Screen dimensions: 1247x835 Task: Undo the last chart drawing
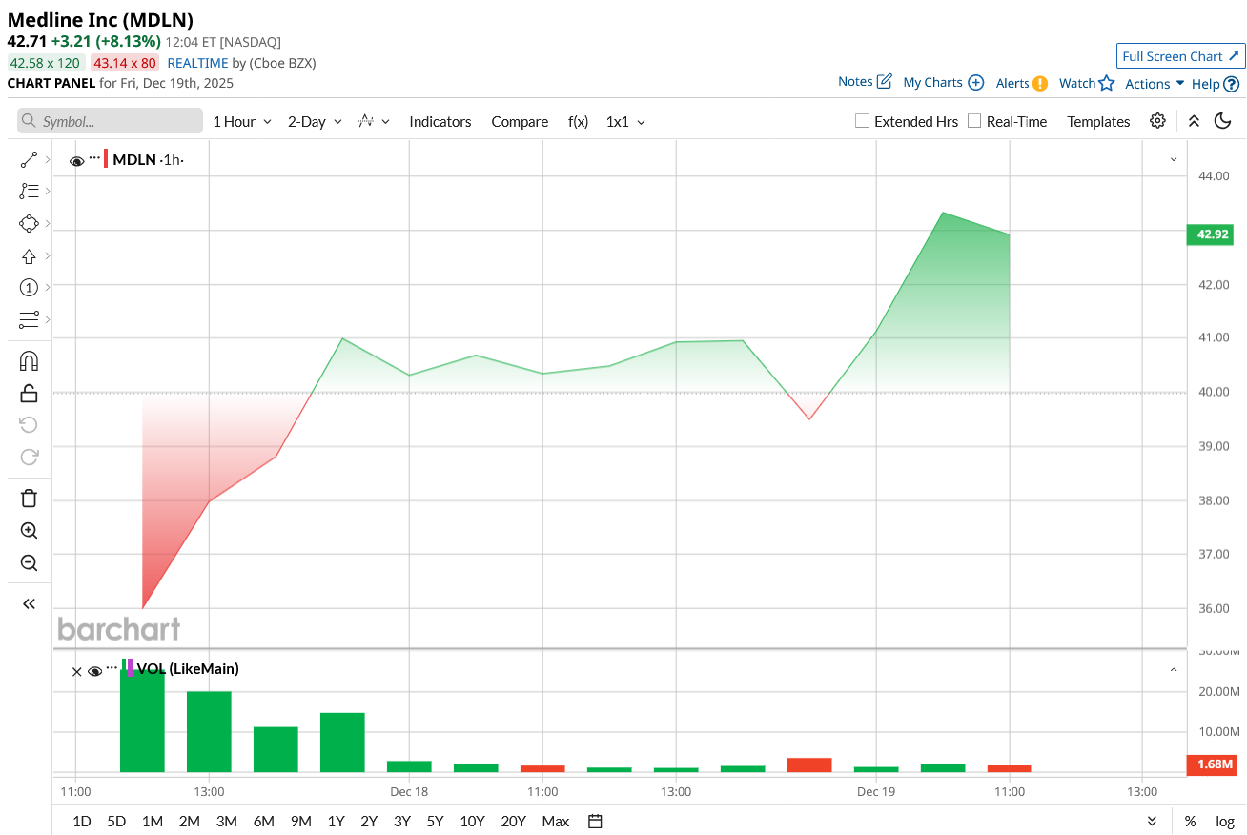coord(29,424)
